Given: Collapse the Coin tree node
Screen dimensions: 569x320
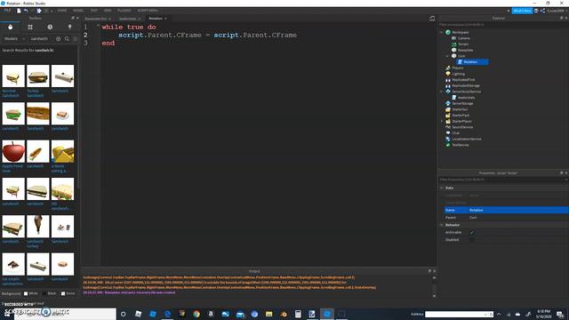Looking at the screenshot, I should [447, 56].
